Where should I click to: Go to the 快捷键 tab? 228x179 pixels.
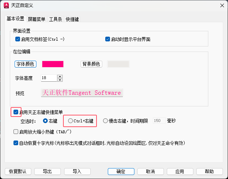click(72, 19)
